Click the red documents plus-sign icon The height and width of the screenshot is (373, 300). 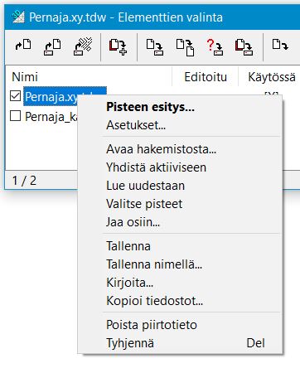(x=119, y=46)
